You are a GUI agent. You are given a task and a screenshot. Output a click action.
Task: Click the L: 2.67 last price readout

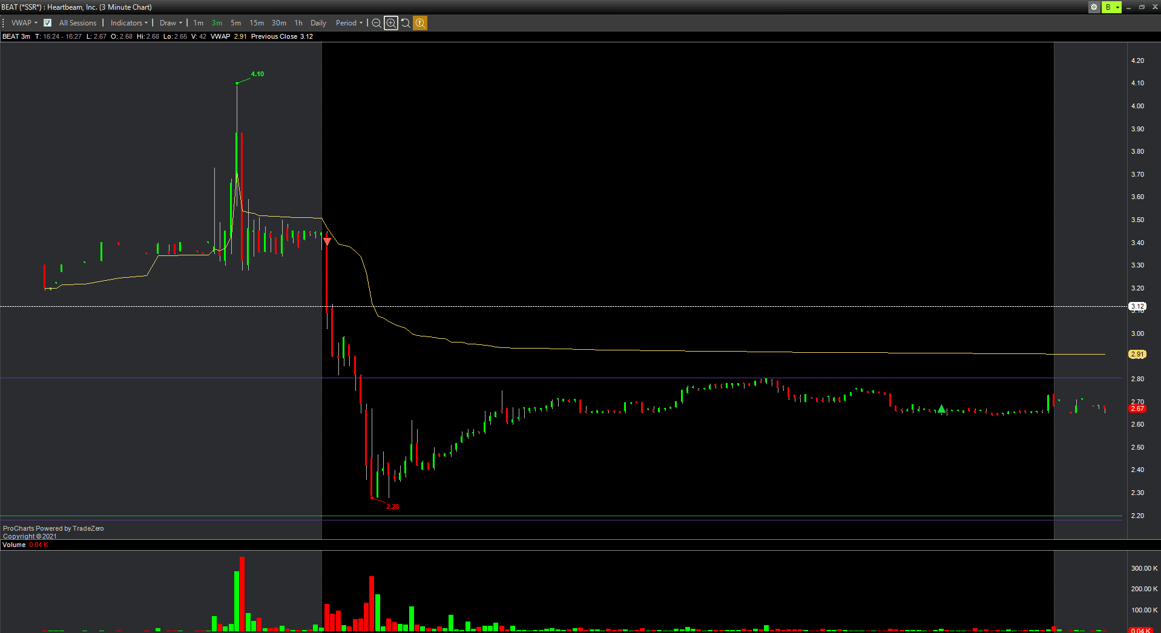coord(96,36)
